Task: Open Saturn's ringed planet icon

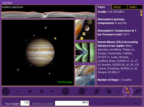Action: click(x=82, y=91)
